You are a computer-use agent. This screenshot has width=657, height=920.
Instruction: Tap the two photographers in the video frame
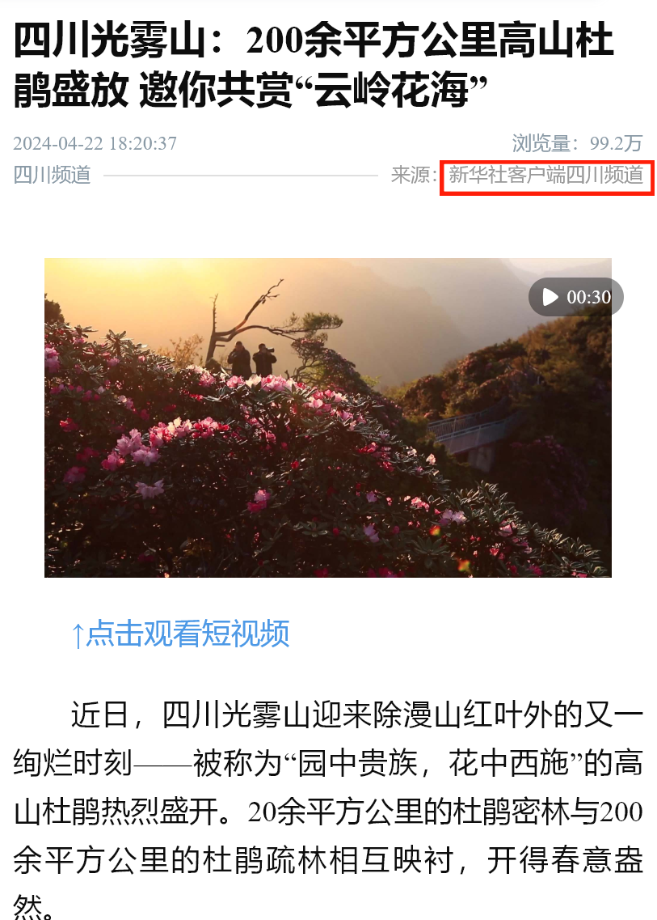pyautogui.click(x=252, y=359)
